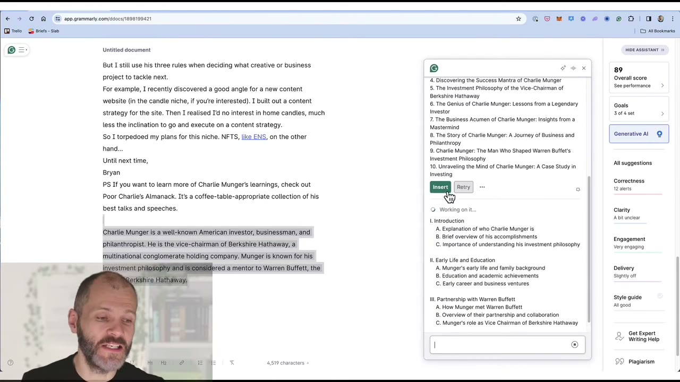Toggle the Chrome side panel icon
This screenshot has width=680, height=382.
pyautogui.click(x=648, y=19)
